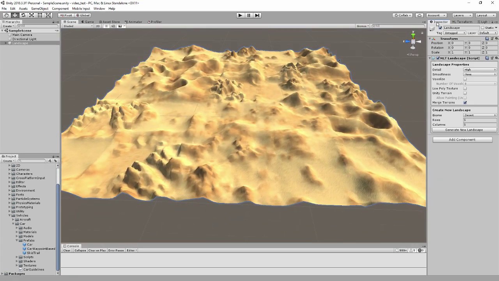Image resolution: width=499 pixels, height=281 pixels.
Task: Open MLT Landscape script gear menu
Action: 496,58
